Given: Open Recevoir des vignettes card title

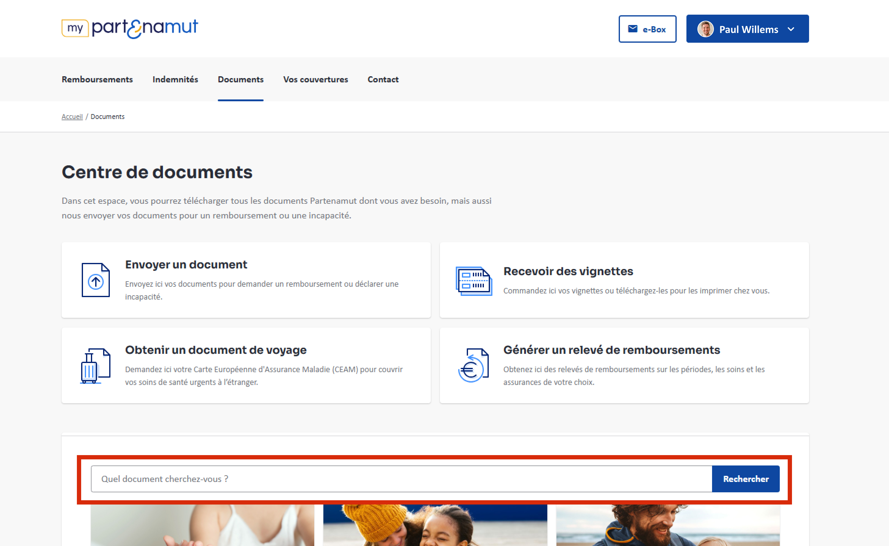Looking at the screenshot, I should pyautogui.click(x=568, y=271).
